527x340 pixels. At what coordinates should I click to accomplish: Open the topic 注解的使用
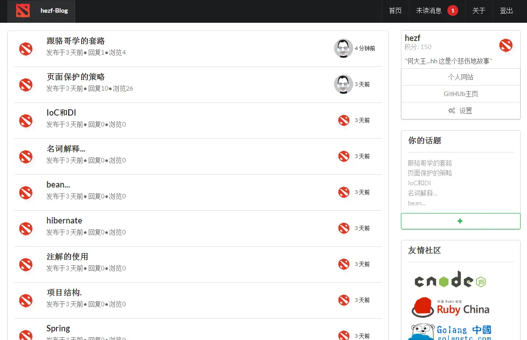point(67,257)
